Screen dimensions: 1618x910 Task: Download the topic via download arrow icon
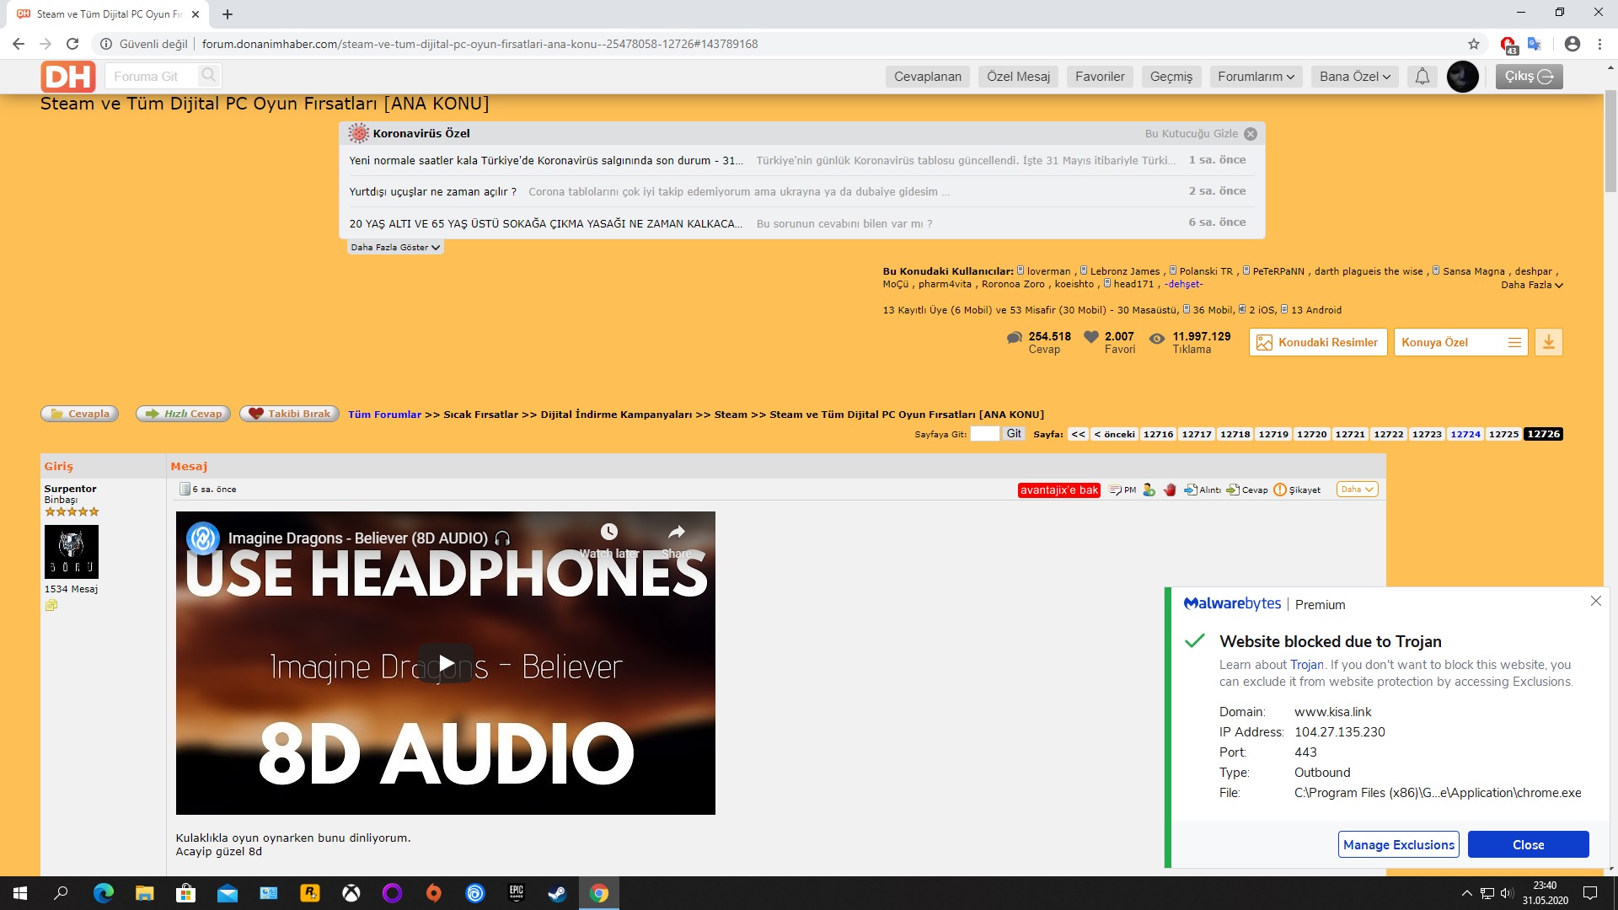(1549, 342)
